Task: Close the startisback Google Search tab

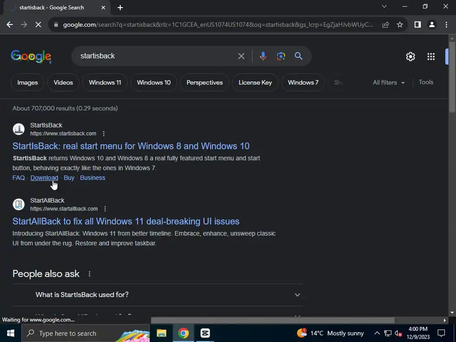Action: 103,8
